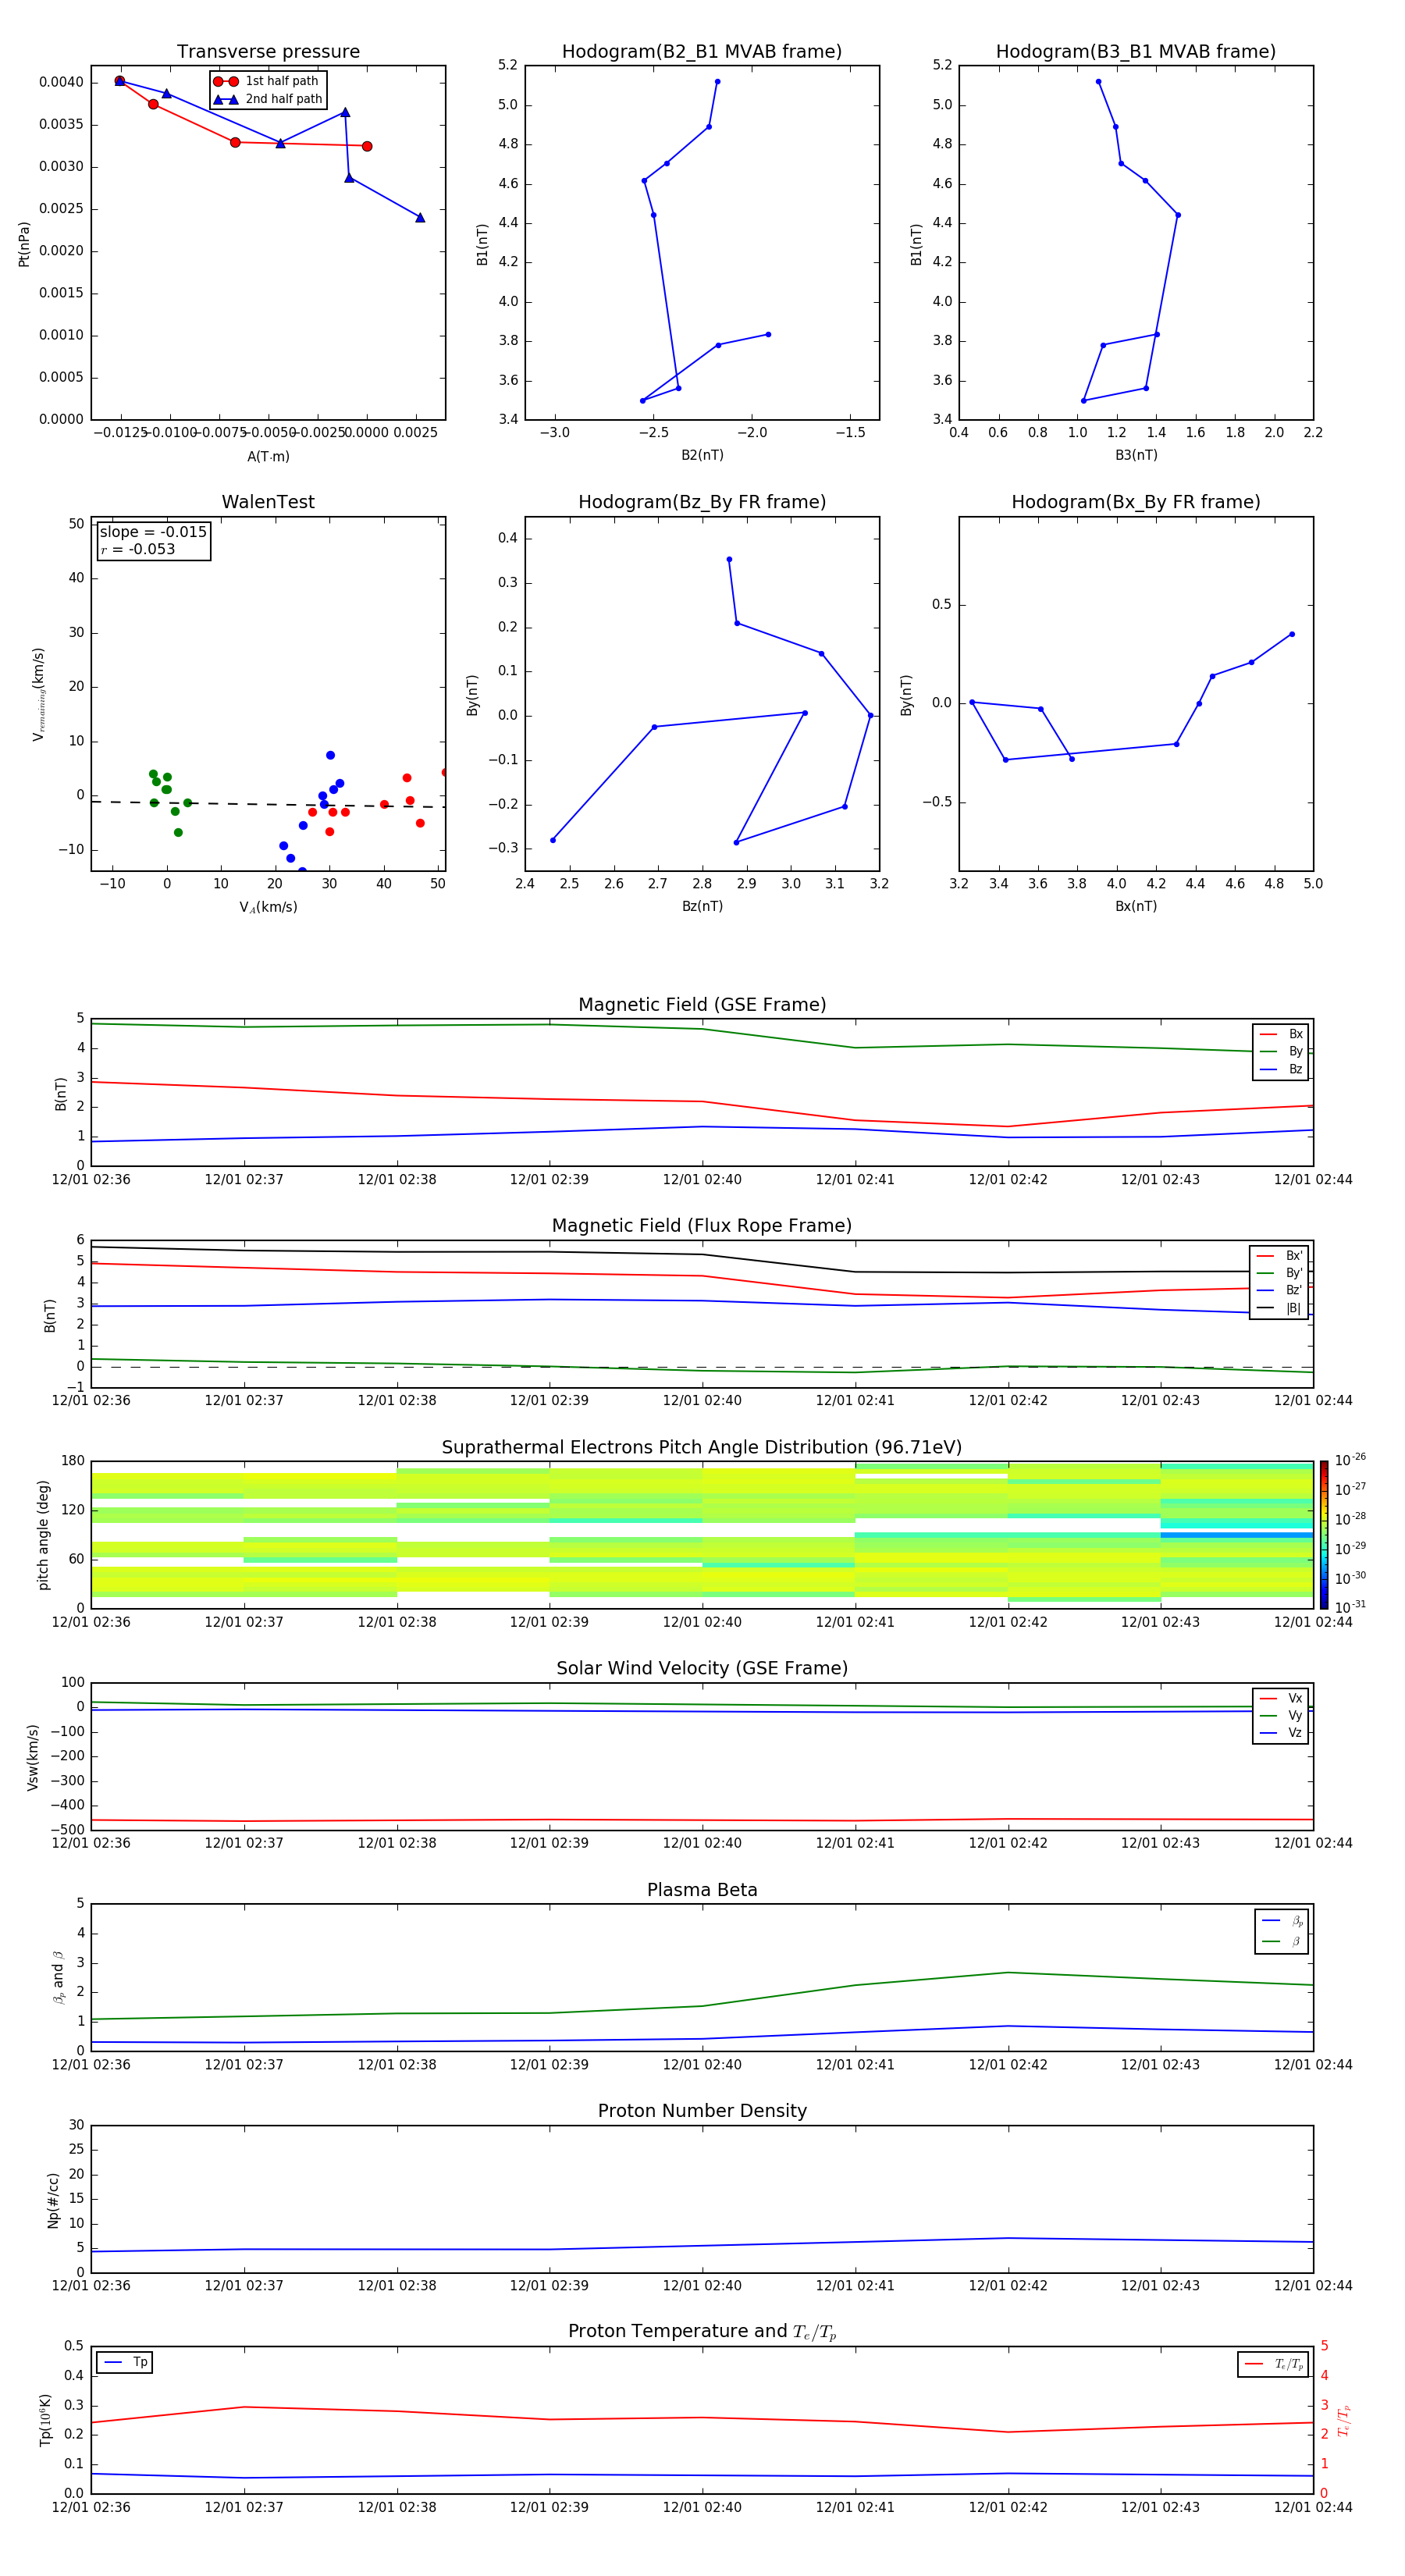Click the 'Tp' legend entry
The image size is (1405, 2576).
pos(125,2362)
